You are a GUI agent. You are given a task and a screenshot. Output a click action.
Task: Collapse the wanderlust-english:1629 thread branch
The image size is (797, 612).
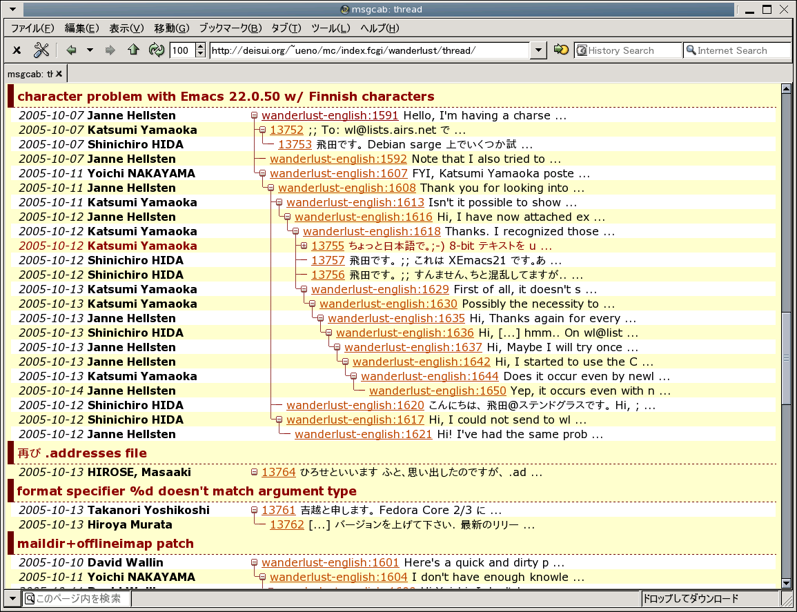point(304,290)
